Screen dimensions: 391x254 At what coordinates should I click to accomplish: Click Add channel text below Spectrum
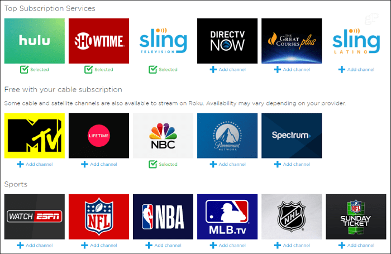(297, 164)
